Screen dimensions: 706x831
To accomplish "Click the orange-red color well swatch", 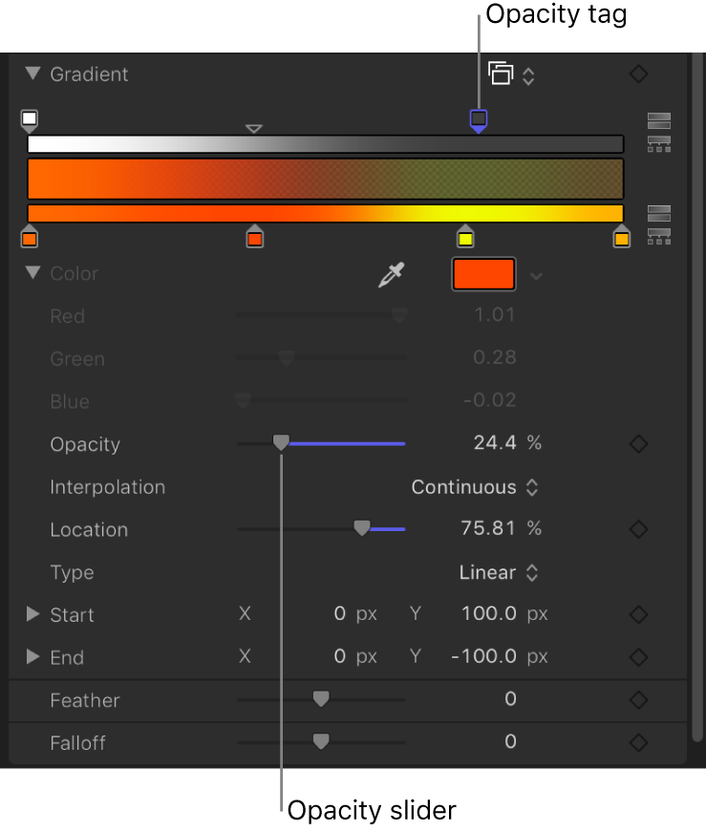I will [x=483, y=275].
